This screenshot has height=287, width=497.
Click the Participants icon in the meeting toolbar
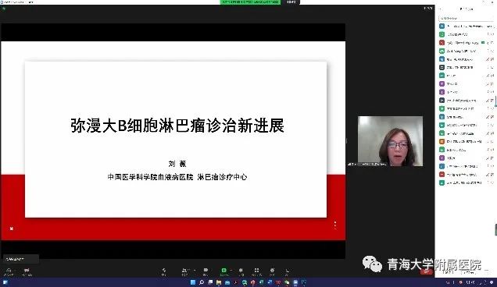tap(184, 270)
